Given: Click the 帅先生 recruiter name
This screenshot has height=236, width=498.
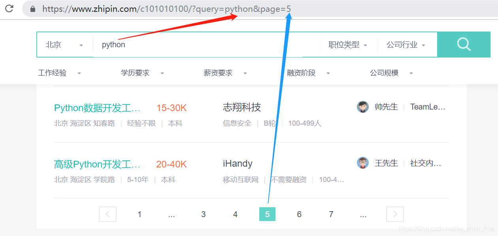Looking at the screenshot, I should point(386,107).
